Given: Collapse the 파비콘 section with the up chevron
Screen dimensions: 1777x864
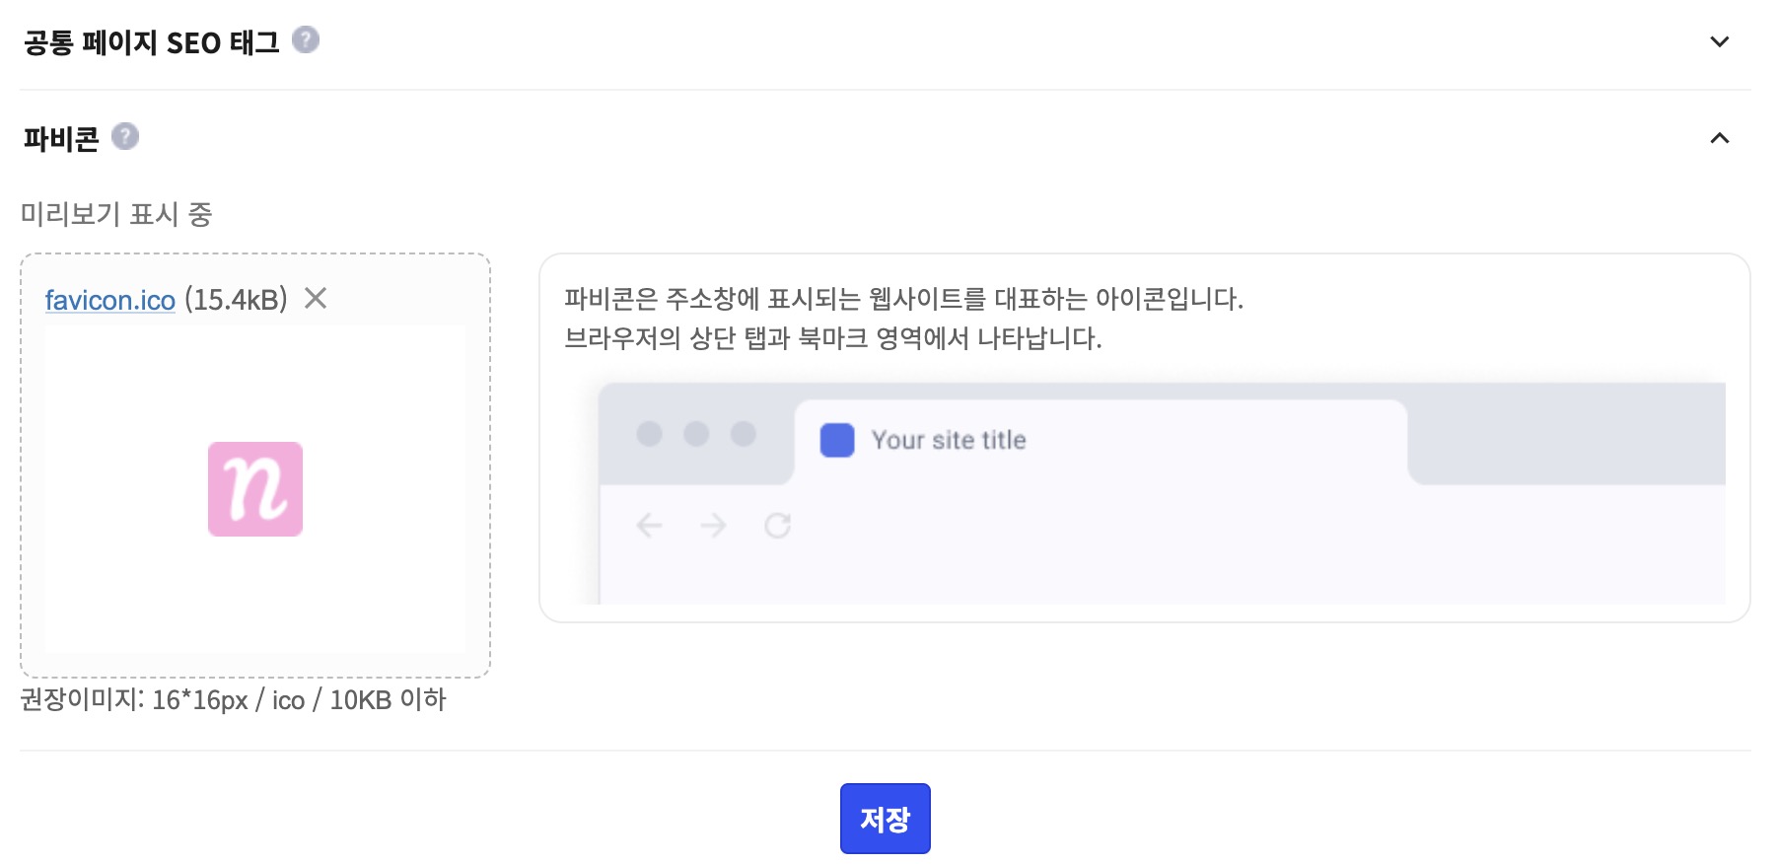Looking at the screenshot, I should 1719,138.
